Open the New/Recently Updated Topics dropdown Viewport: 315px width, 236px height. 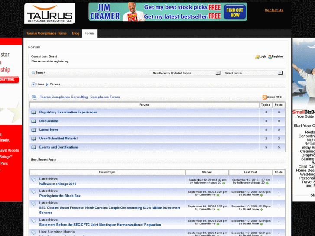tap(185, 73)
